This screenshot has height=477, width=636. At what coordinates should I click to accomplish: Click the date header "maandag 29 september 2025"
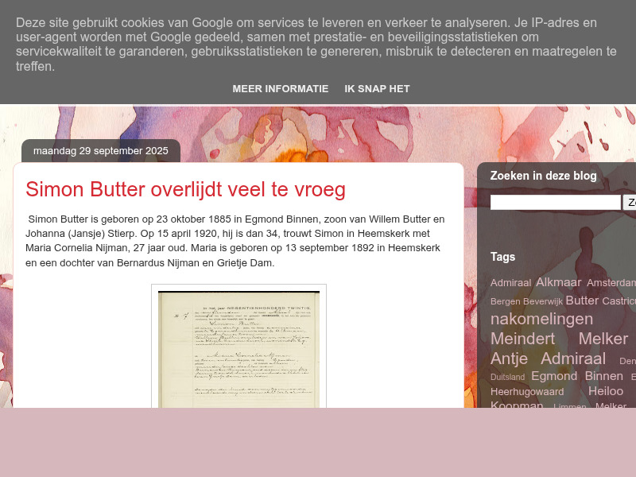click(x=100, y=150)
